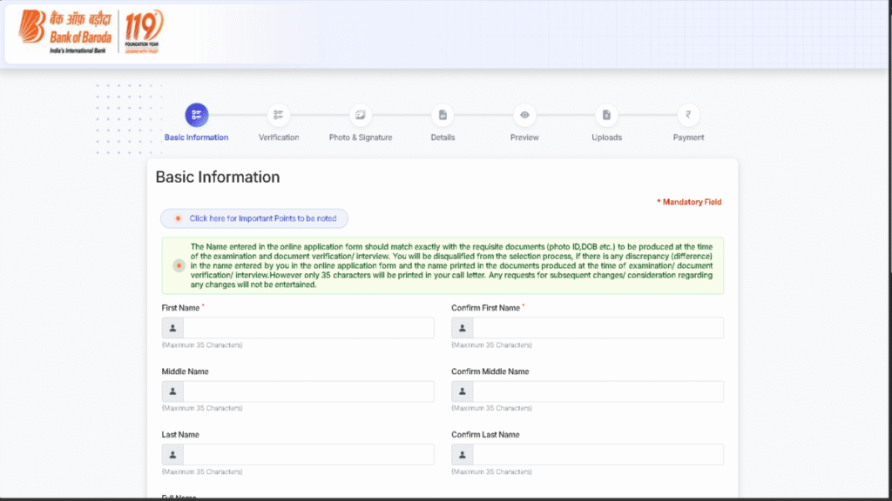Select the Verification step icon
Image resolution: width=892 pixels, height=501 pixels.
click(278, 115)
